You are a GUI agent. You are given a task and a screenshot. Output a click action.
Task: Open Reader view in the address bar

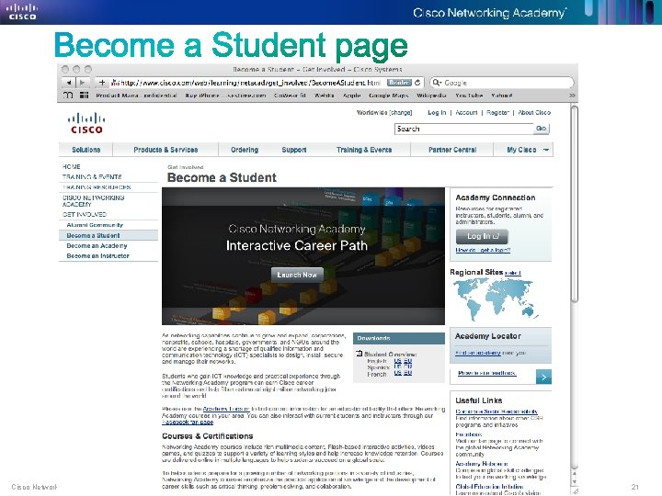(398, 83)
